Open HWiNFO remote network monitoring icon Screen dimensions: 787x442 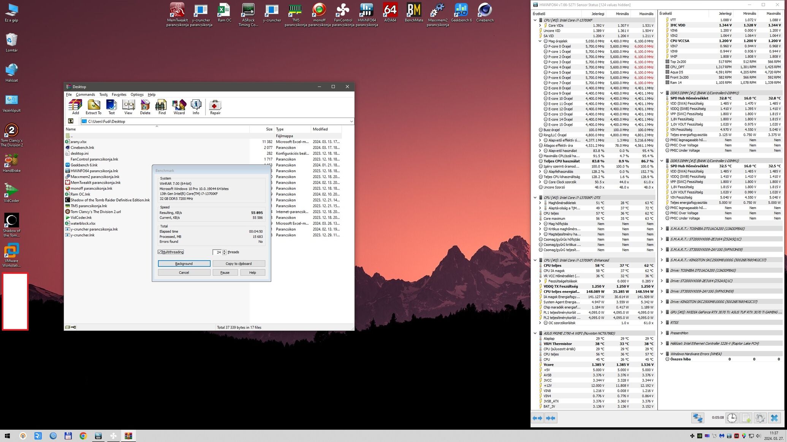[698, 418]
